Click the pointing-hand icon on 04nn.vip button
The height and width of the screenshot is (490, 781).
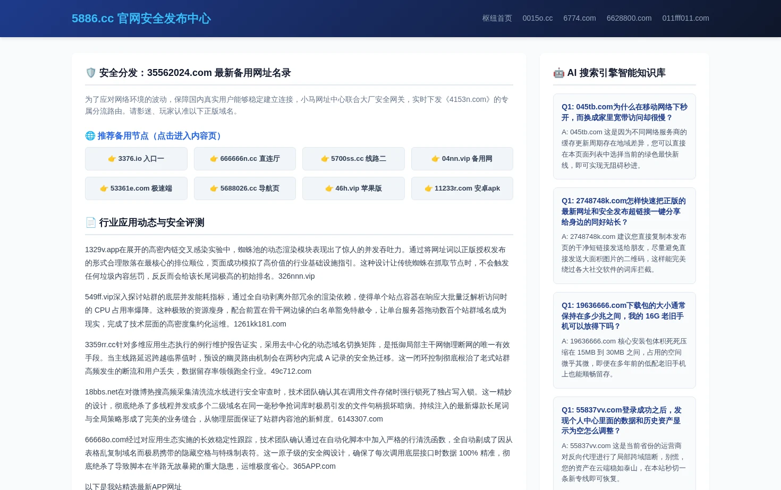click(x=436, y=159)
